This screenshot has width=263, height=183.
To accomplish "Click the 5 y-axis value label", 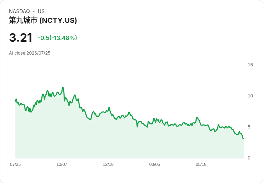I will [249, 127].
